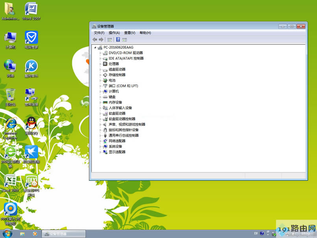Screen dimensions: 317x238
Task: Click the EN language indicator in tray
Action: click(256, 233)
